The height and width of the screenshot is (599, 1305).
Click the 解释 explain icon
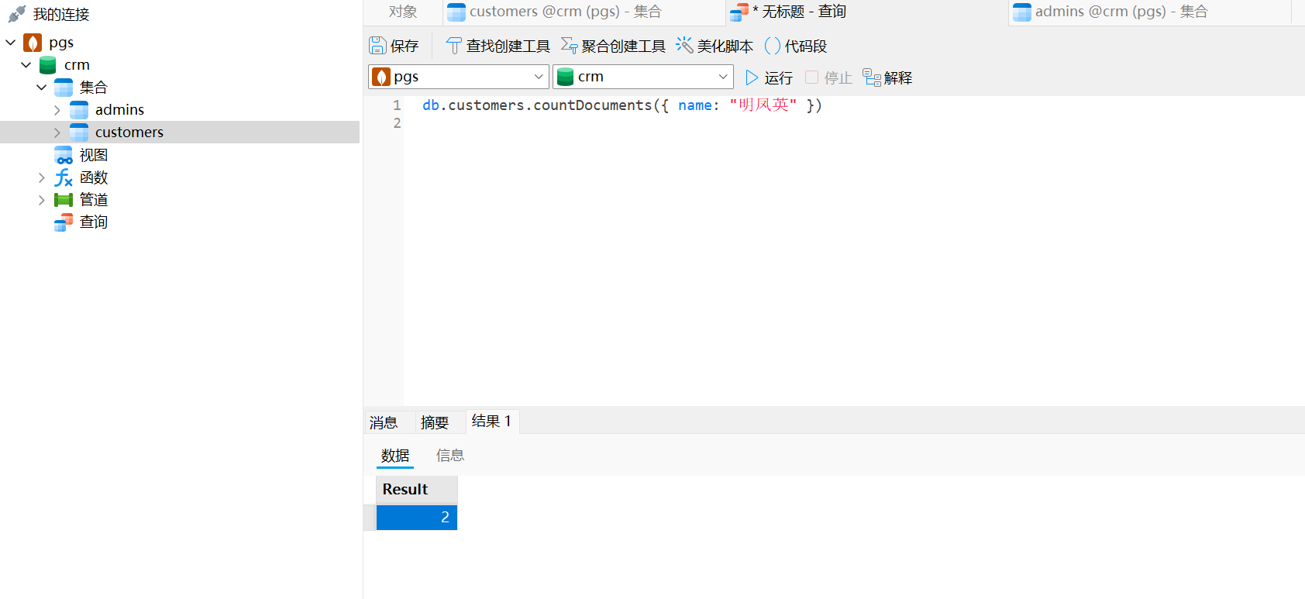tap(872, 77)
